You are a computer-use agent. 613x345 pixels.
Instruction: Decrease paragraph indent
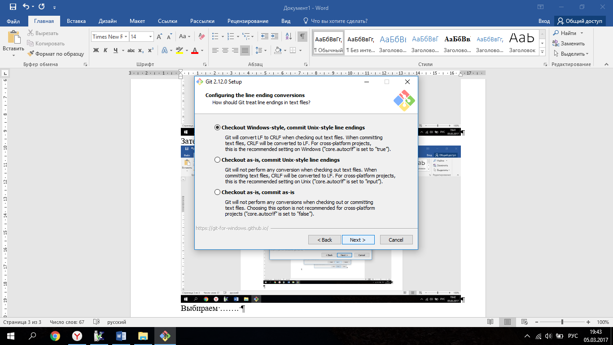[x=265, y=37]
